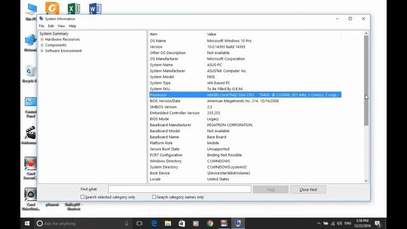Open the Action Center notifications icon
Image resolution: width=407 pixels, height=229 pixels.
click(x=378, y=223)
